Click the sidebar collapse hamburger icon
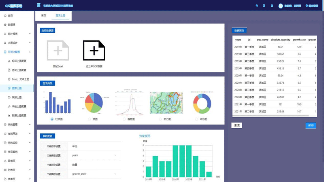Image resolution: width=324 pixels, height=182 pixels. click(38, 6)
